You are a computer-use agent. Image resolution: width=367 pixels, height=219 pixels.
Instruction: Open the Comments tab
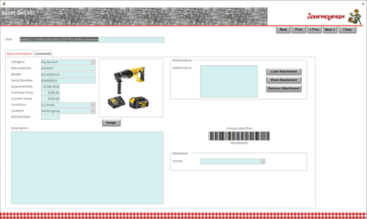coord(43,54)
